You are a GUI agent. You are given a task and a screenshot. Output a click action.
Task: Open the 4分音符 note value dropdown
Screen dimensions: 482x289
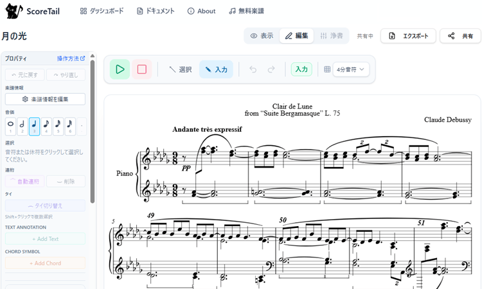point(351,69)
